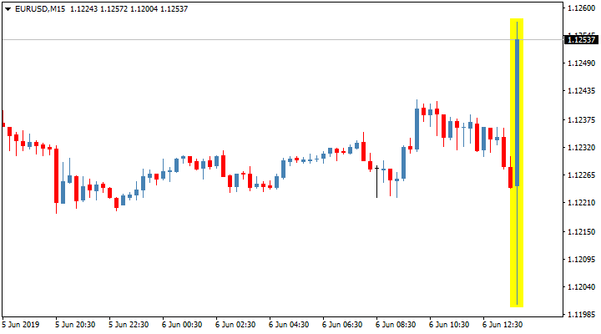Click the 1.12375 price axis label
This screenshot has width=601, height=334.
(582, 120)
